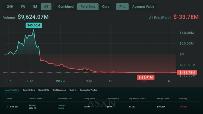Switch view to Combined
The height and width of the screenshot is (114, 203).
pos(66,7)
